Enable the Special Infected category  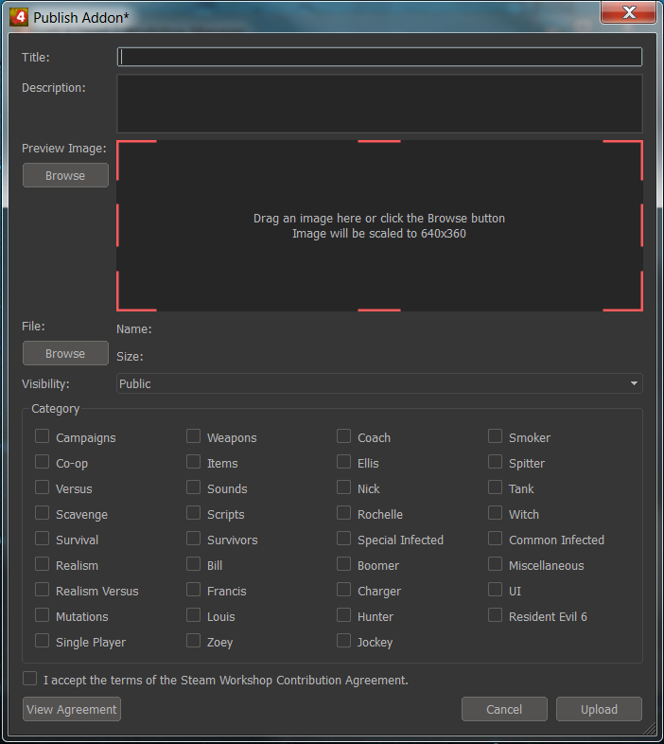(x=344, y=539)
